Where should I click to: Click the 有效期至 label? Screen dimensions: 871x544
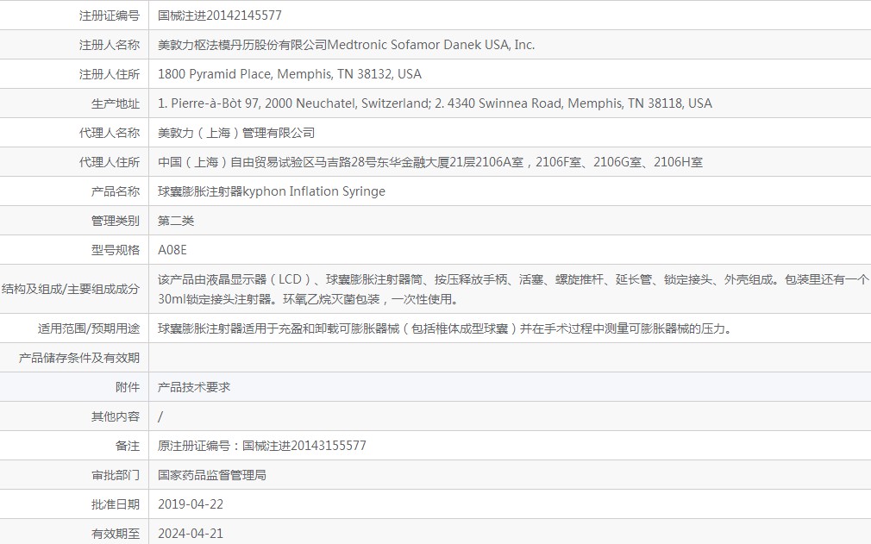[x=116, y=534]
